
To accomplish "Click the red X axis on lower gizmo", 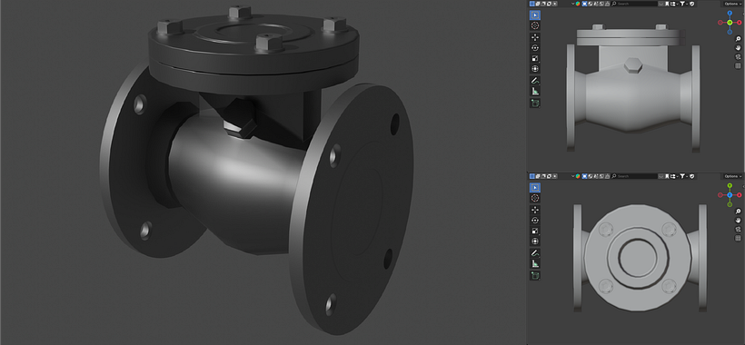I will pyautogui.click(x=740, y=195).
